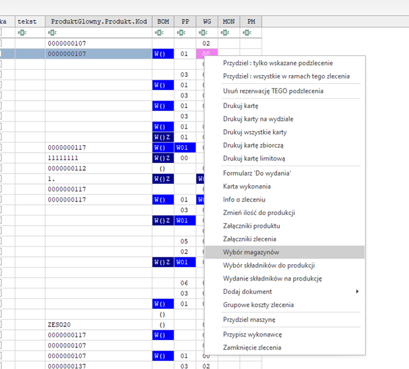This screenshot has width=409, height=369.
Task: Click the PP column header
Action: point(185,22)
